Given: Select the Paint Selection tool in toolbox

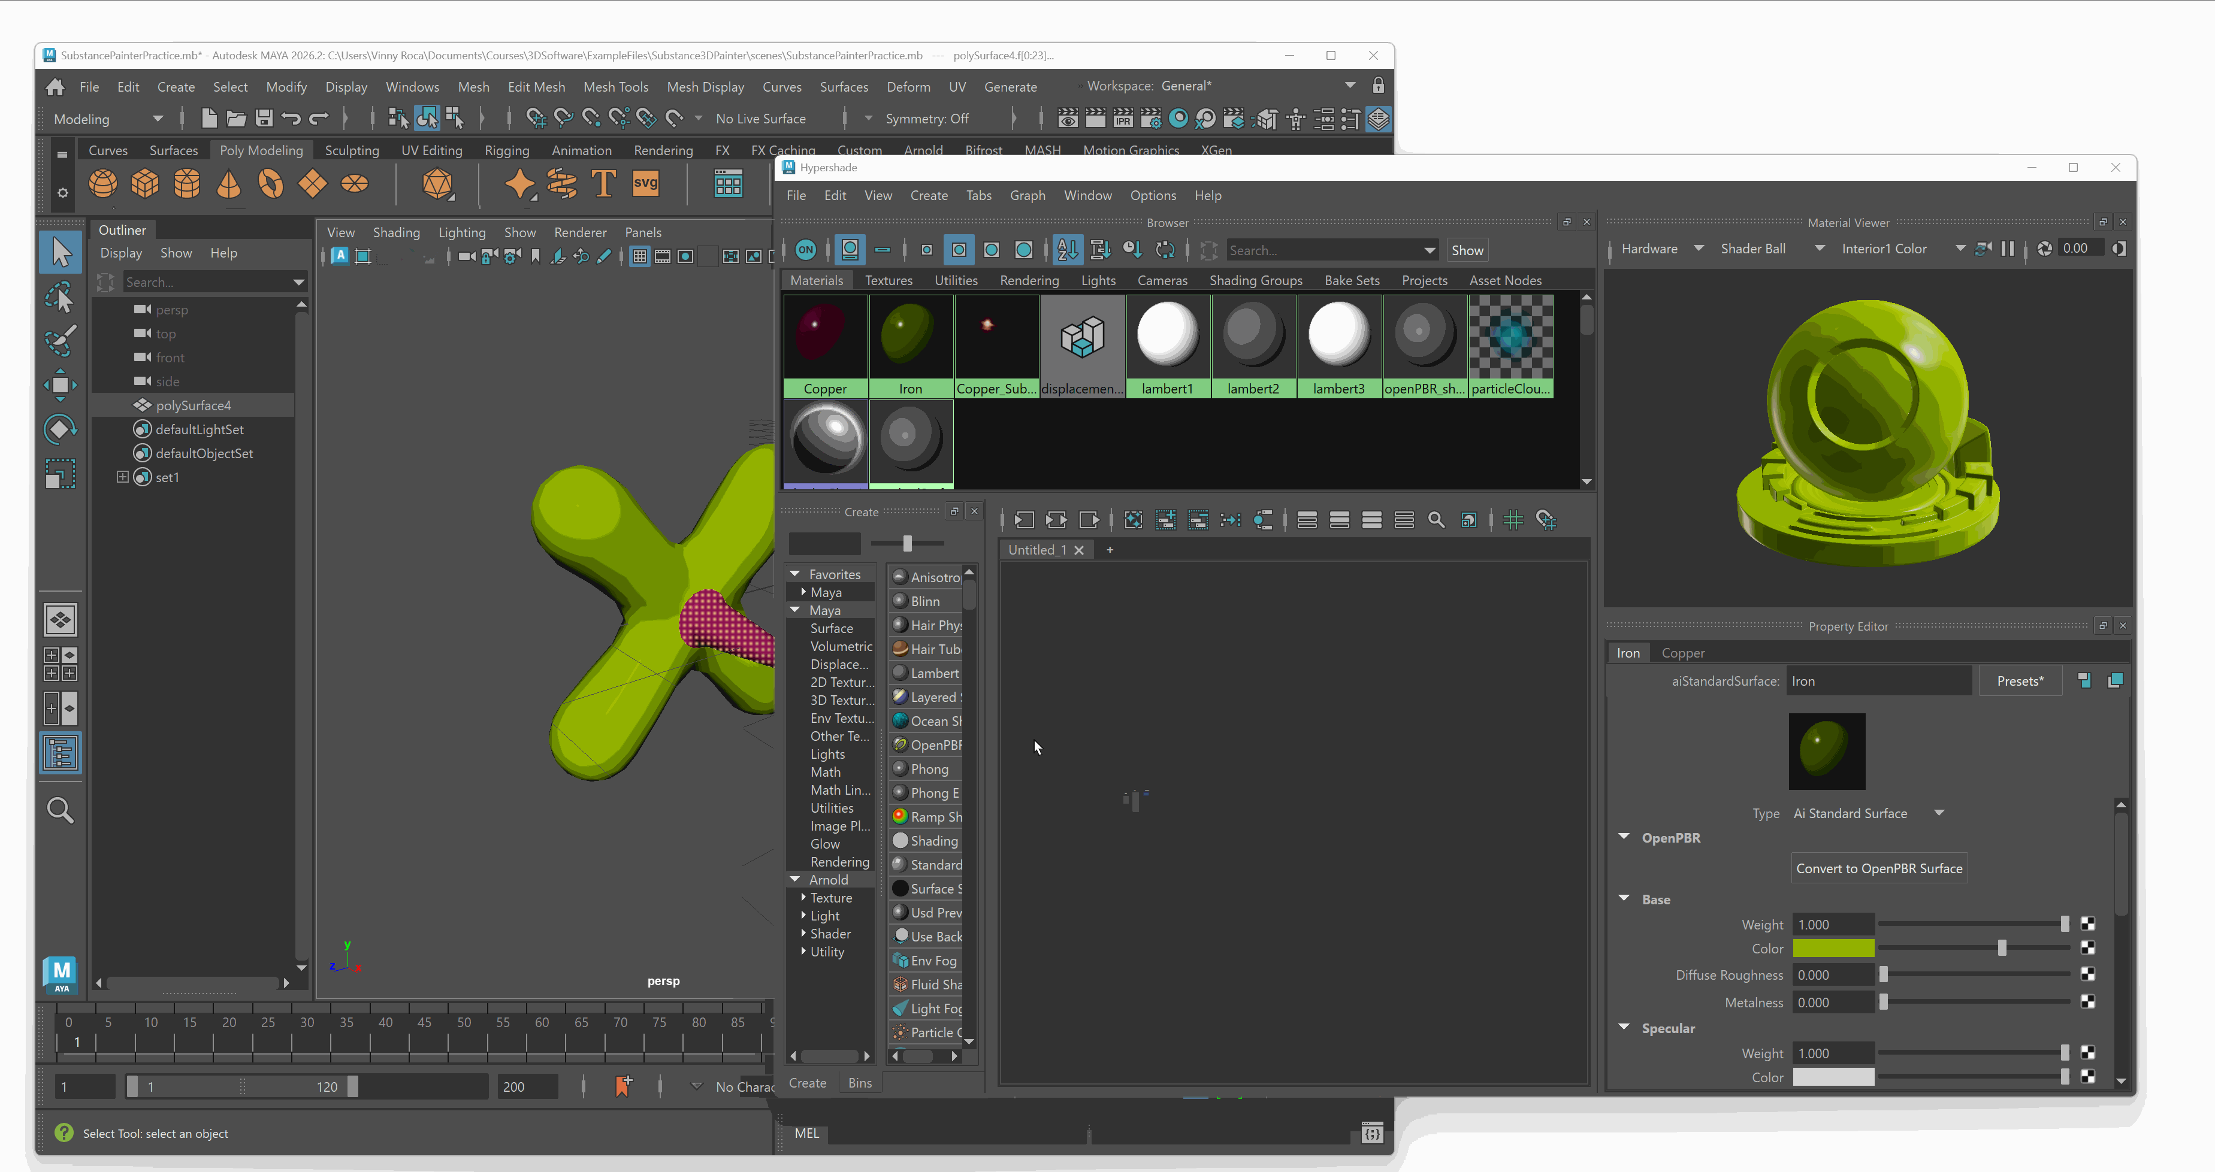Looking at the screenshot, I should pyautogui.click(x=59, y=341).
